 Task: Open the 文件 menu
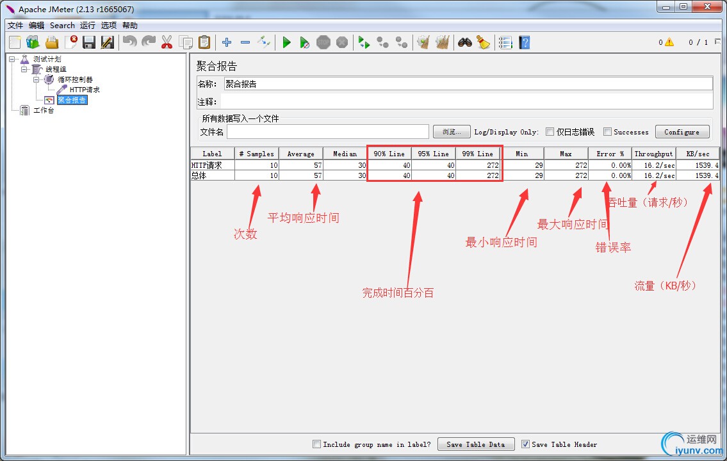[15, 25]
